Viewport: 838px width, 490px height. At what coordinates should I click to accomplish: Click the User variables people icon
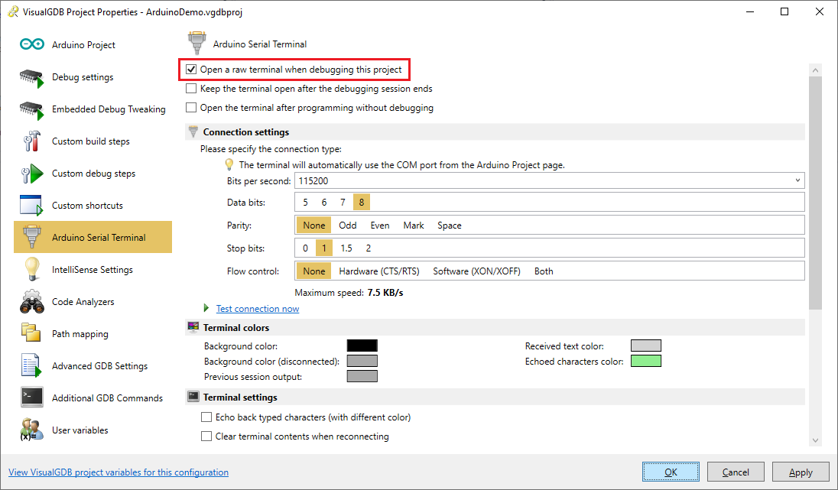pyautogui.click(x=31, y=430)
